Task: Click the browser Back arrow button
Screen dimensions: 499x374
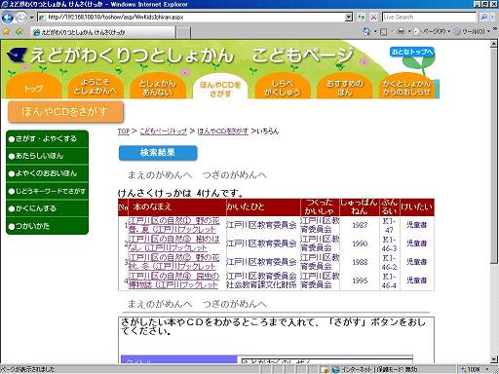Action: coord(7,18)
